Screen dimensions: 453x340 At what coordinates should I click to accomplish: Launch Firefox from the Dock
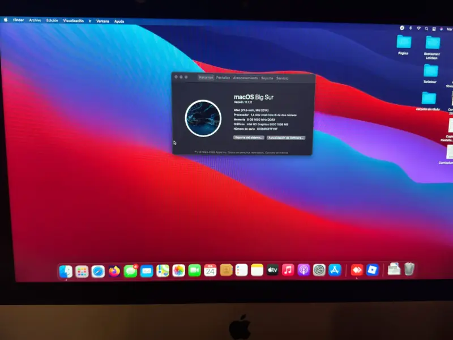point(114,271)
